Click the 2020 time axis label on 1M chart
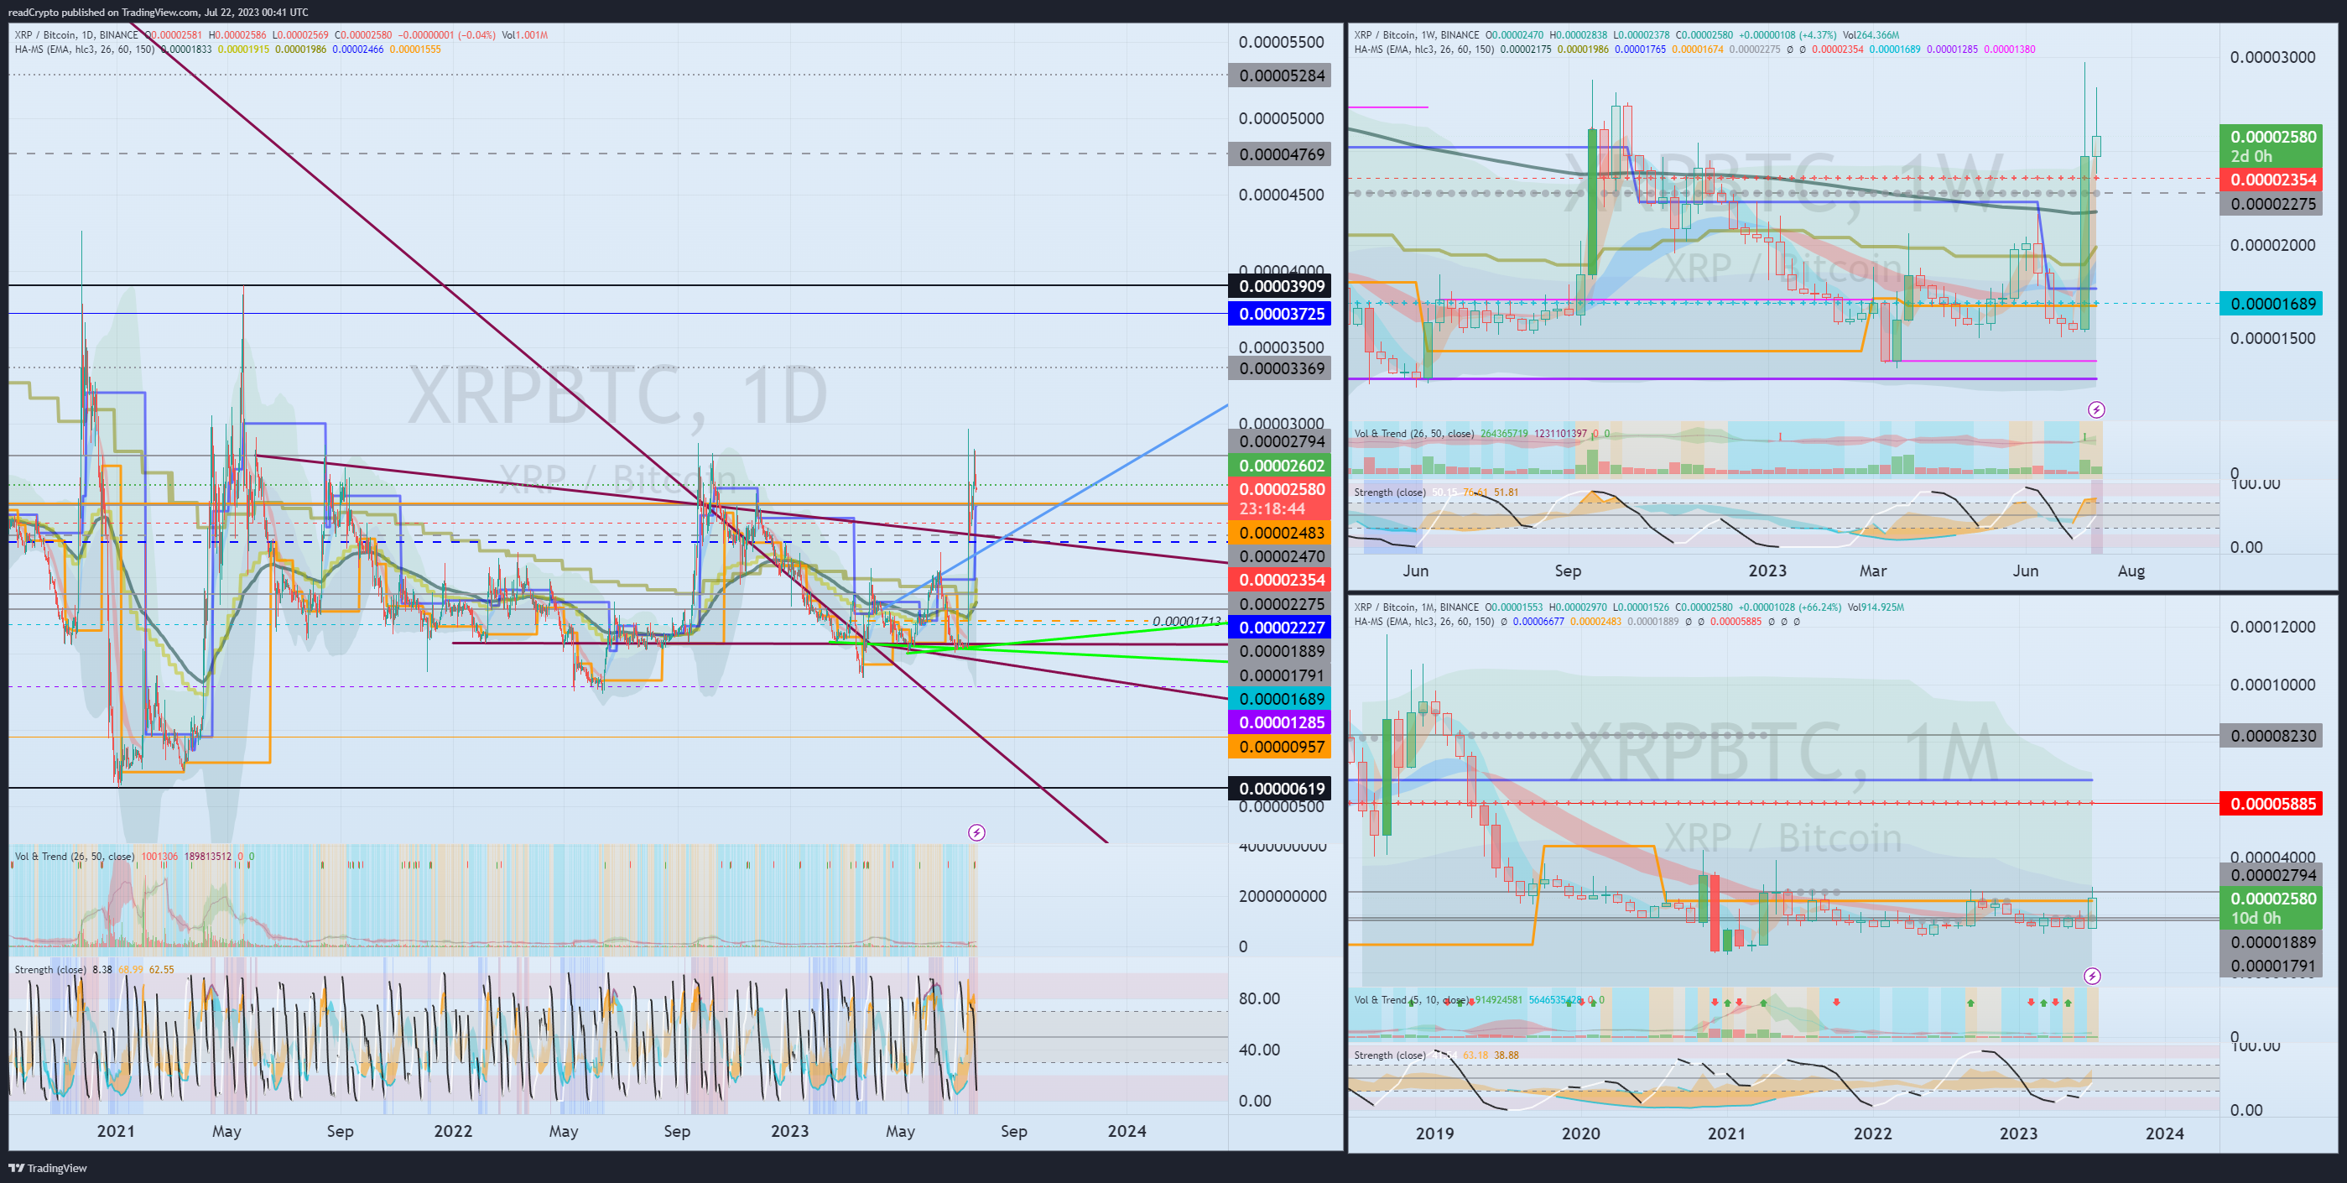 pos(1581,1133)
